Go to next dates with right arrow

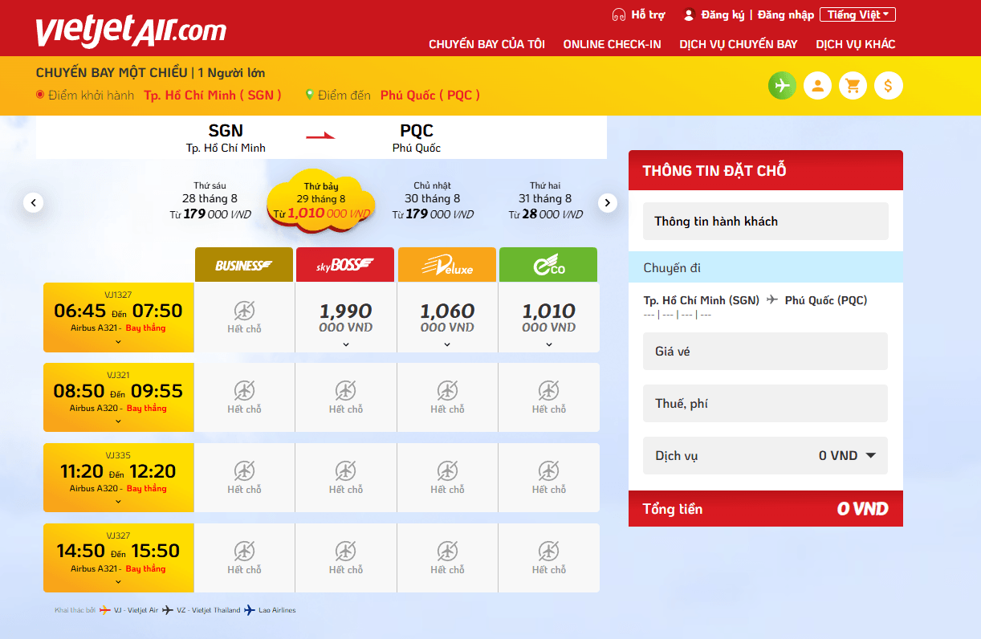point(608,202)
